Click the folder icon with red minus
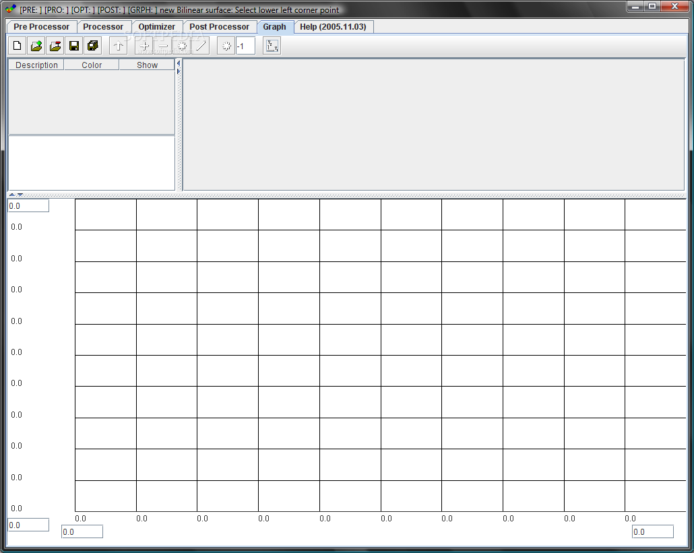This screenshot has width=694, height=553. (x=55, y=46)
